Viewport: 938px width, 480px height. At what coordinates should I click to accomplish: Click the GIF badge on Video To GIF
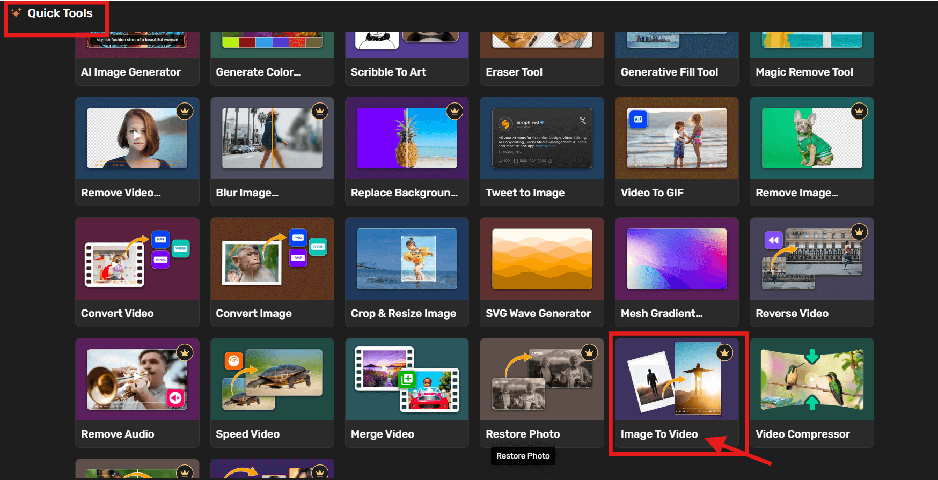[638, 119]
